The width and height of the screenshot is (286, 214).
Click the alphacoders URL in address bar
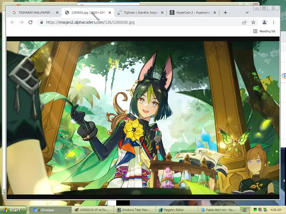(x=90, y=22)
